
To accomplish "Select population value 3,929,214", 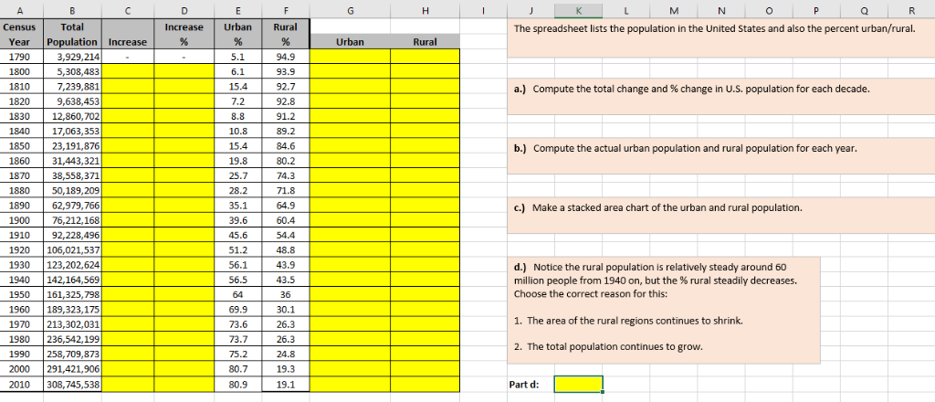I will tap(73, 57).
